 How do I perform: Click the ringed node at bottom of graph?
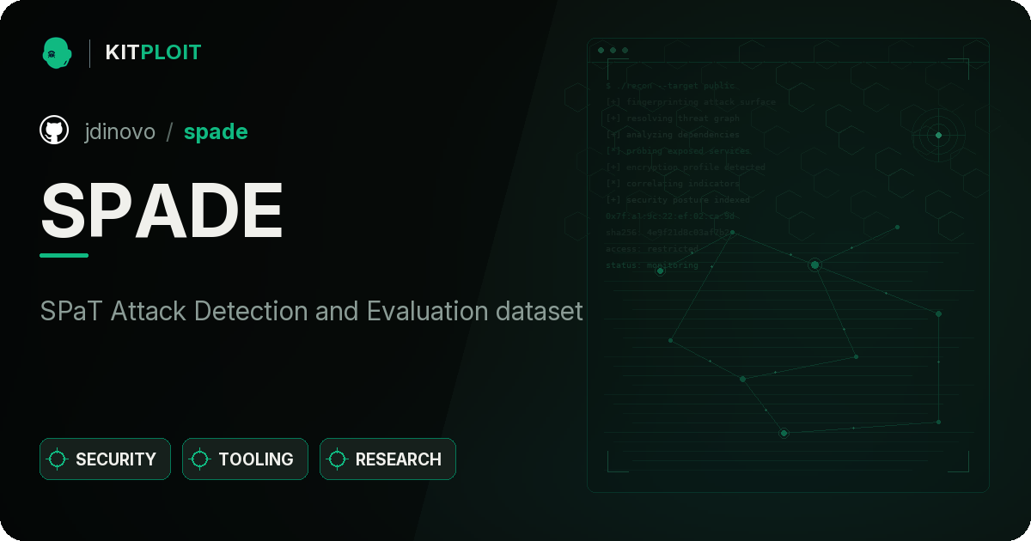tap(784, 434)
